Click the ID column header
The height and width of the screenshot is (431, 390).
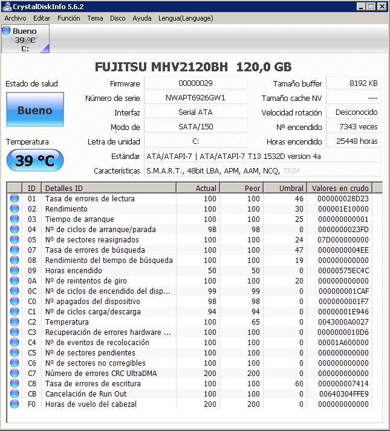pos(31,188)
